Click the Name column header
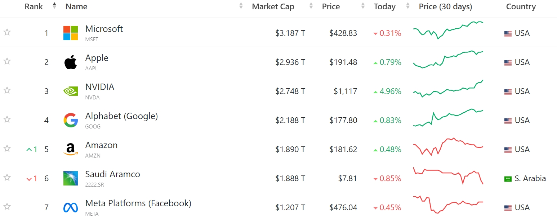The image size is (557, 216). pyautogui.click(x=76, y=6)
